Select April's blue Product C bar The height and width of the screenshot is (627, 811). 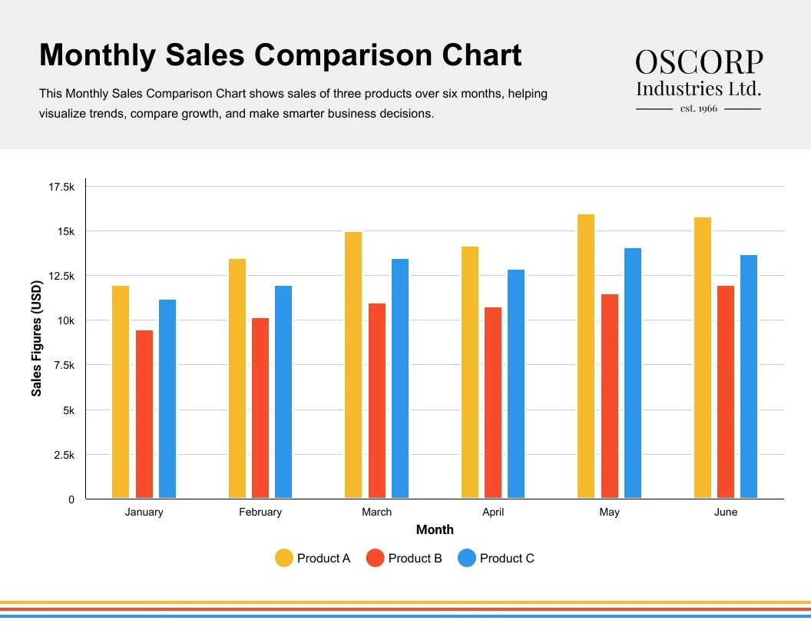coord(516,383)
